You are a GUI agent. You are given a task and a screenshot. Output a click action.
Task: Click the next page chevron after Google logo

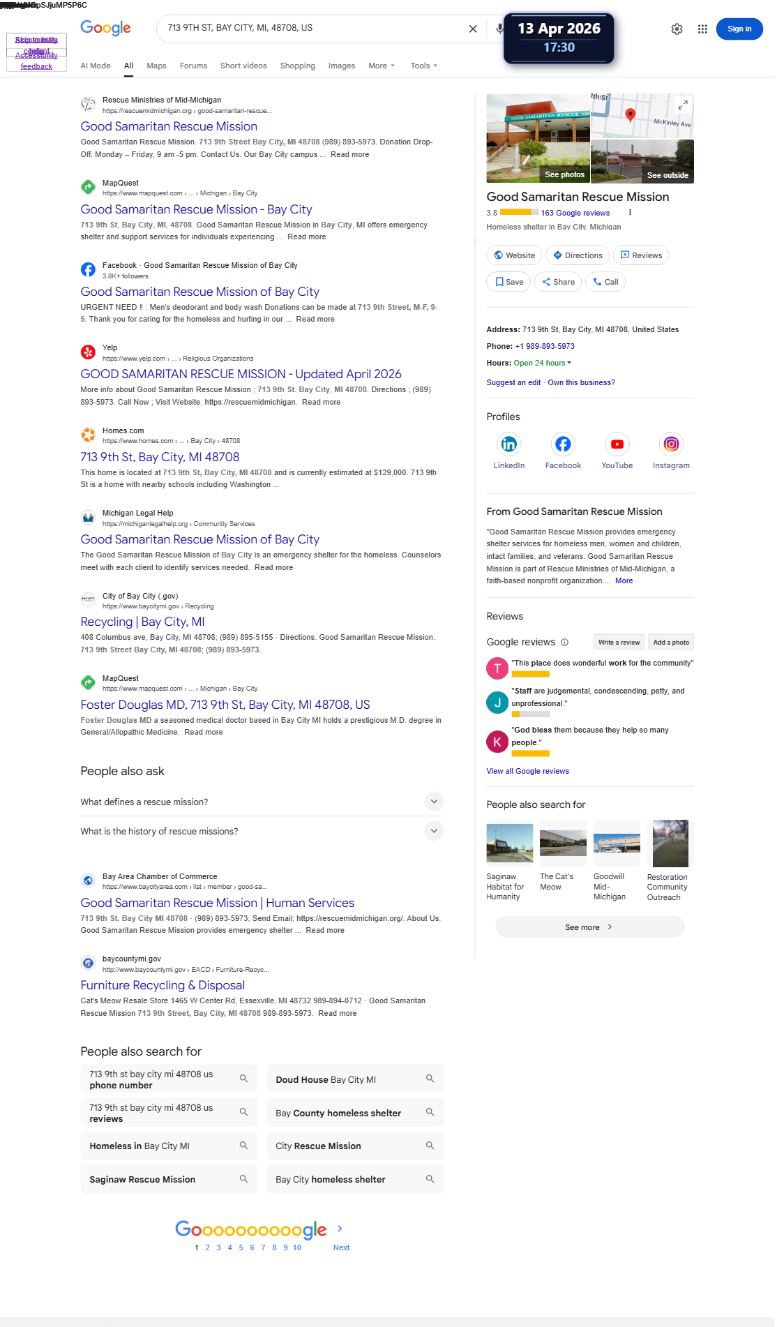click(x=340, y=1229)
